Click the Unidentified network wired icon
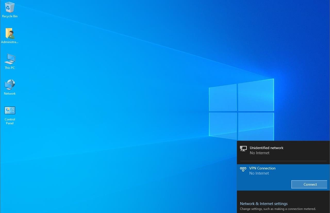 [243, 149]
